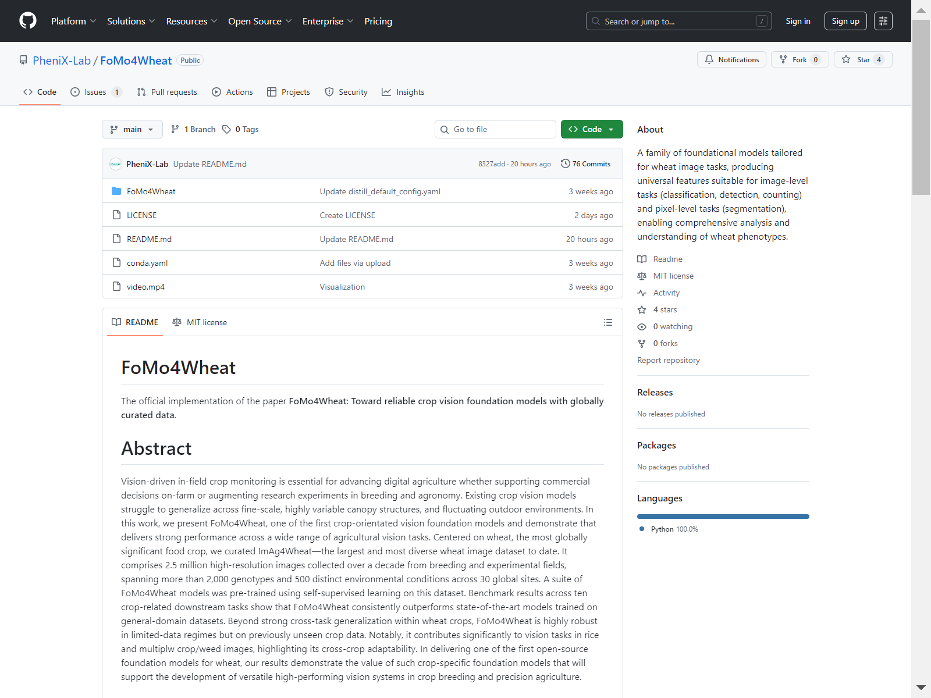Viewport: 931px width, 698px height.
Task: Open the README outline list icon
Action: coord(608,322)
